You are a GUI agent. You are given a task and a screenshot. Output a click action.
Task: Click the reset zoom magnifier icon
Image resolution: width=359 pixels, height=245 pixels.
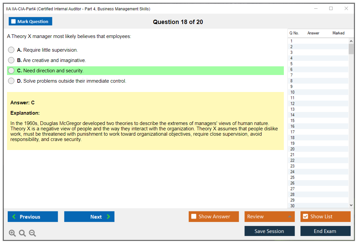click(x=22, y=233)
